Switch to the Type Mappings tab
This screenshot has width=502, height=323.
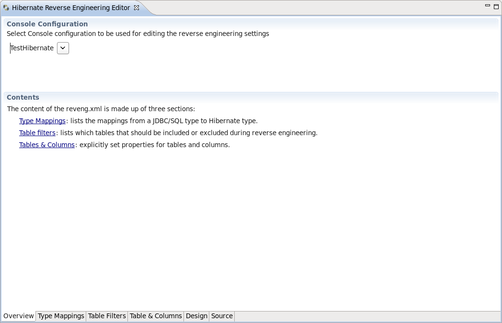61,316
